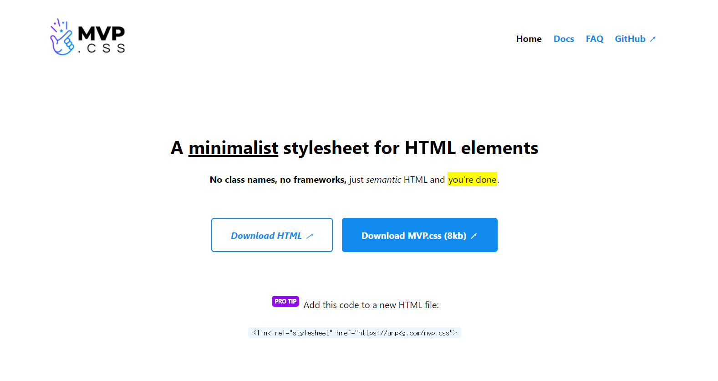Screen dimensions: 718x381
Task: Select the link rel stylesheet code snippet
Action: click(x=354, y=333)
